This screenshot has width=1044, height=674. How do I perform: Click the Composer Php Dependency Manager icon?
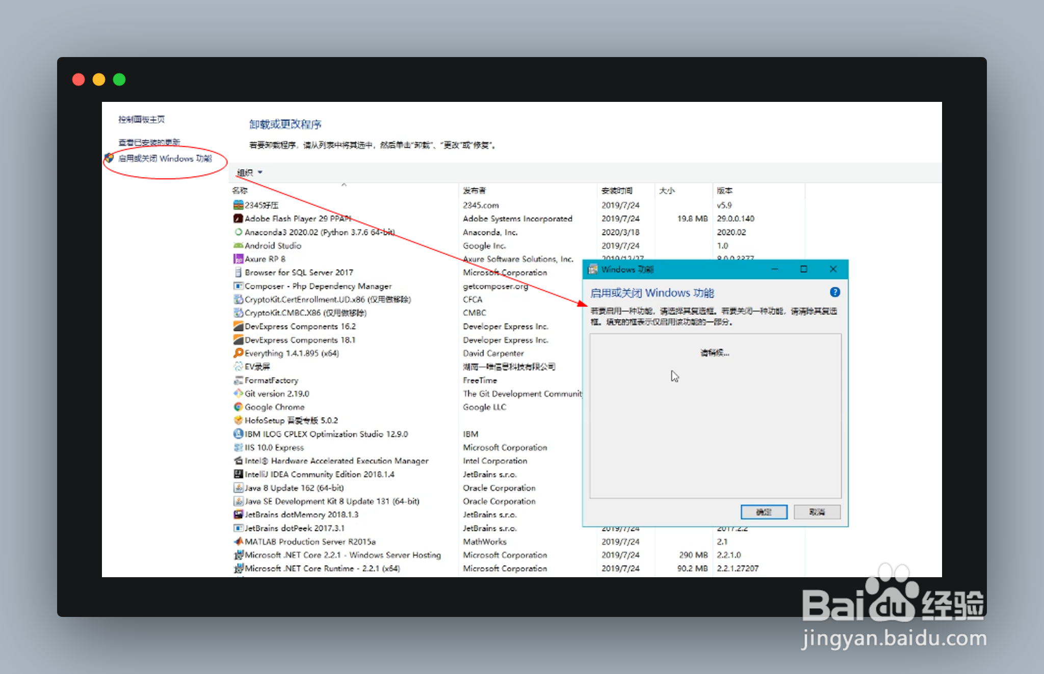tap(238, 286)
